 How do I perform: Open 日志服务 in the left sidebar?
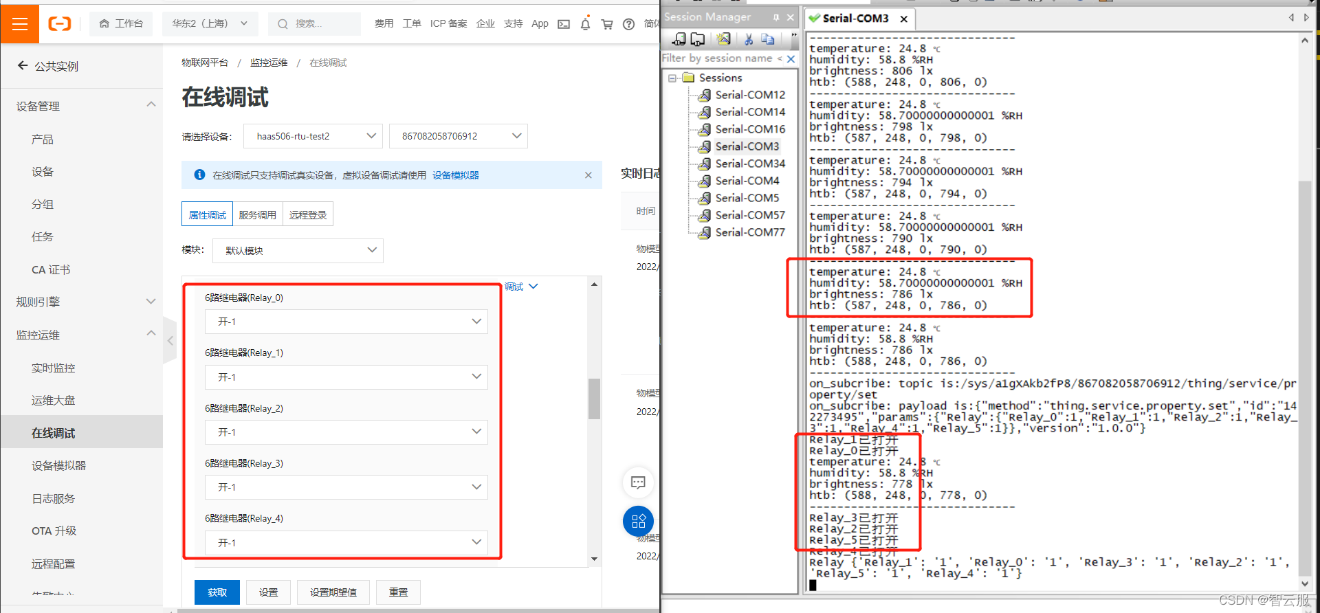tap(54, 498)
